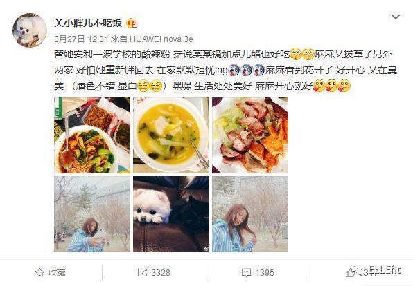Click the white puppy profile avatar
Image resolution: width=413 pixels, height=286 pixels.
click(x=30, y=30)
